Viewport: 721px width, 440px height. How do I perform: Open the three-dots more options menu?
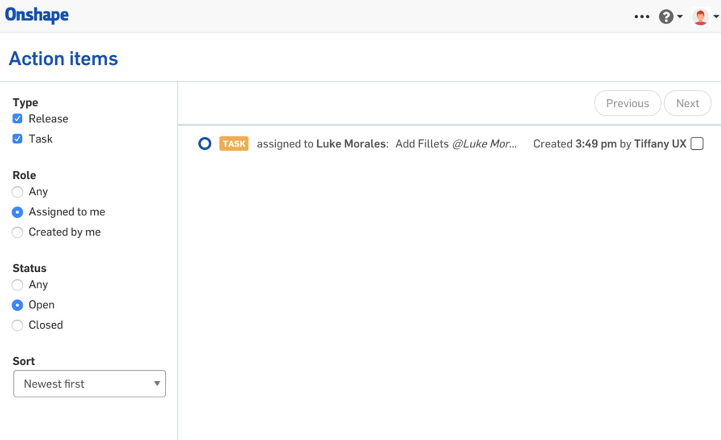tap(642, 17)
